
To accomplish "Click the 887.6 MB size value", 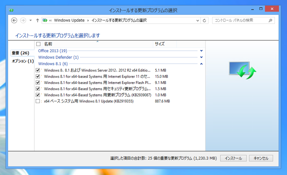I will coord(162,101).
